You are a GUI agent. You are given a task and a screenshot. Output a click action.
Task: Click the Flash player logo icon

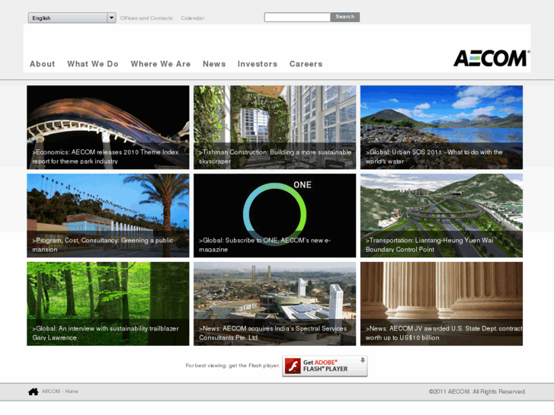click(293, 366)
